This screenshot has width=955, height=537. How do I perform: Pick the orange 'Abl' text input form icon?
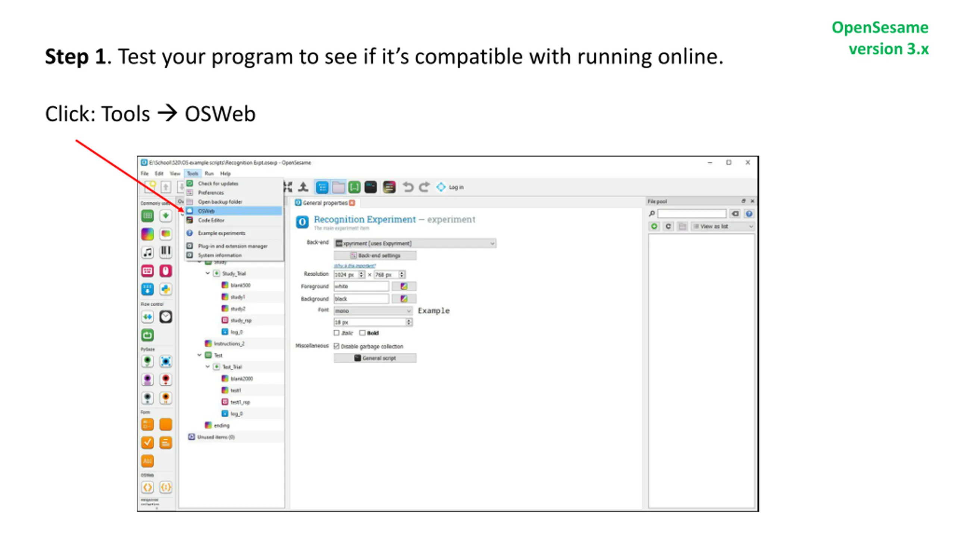pyautogui.click(x=147, y=461)
